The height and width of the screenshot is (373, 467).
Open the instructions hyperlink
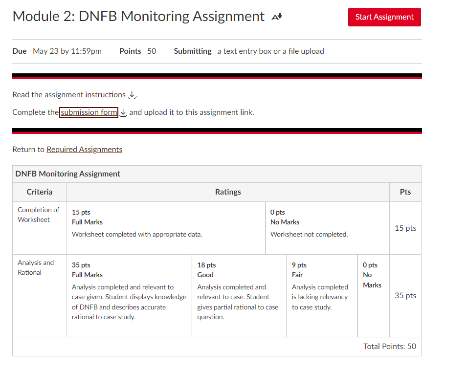tap(105, 94)
